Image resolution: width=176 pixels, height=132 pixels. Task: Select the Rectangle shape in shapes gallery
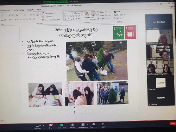coord(73,13)
